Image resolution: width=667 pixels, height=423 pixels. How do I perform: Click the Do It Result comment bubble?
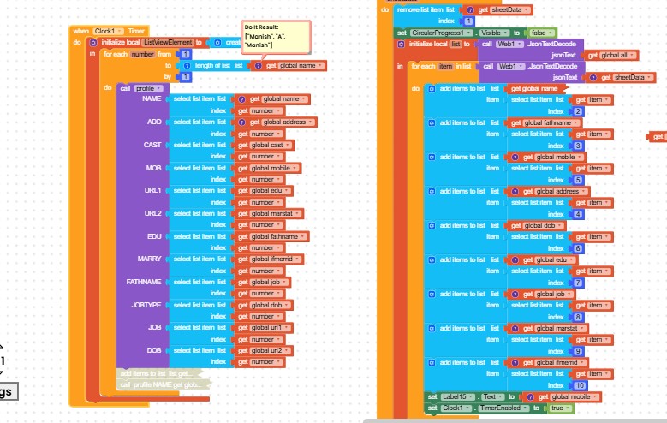[x=276, y=37]
